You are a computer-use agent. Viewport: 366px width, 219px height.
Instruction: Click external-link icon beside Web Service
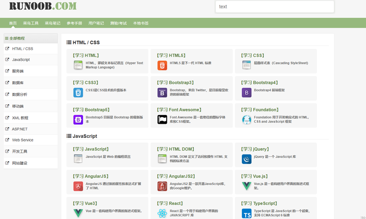7,139
